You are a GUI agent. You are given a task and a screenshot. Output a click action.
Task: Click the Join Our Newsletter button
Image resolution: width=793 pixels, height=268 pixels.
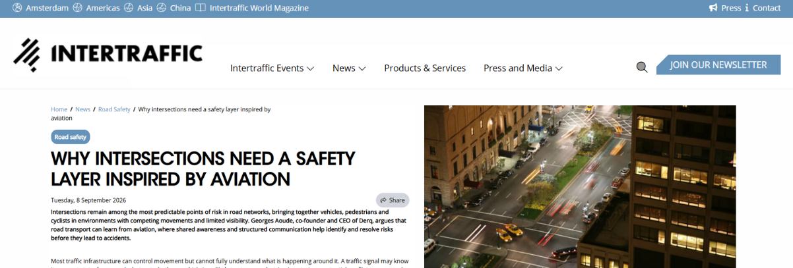(x=718, y=65)
